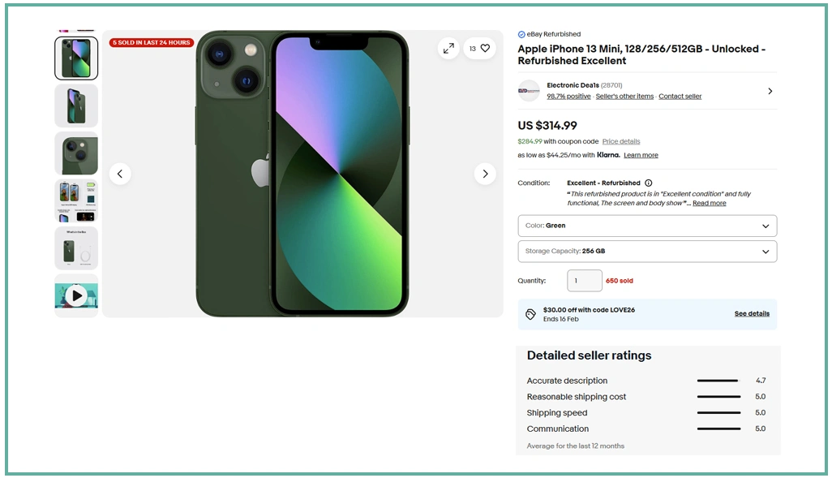Image resolution: width=832 pixels, height=478 pixels.
Task: Show the next product image
Action: 485,174
